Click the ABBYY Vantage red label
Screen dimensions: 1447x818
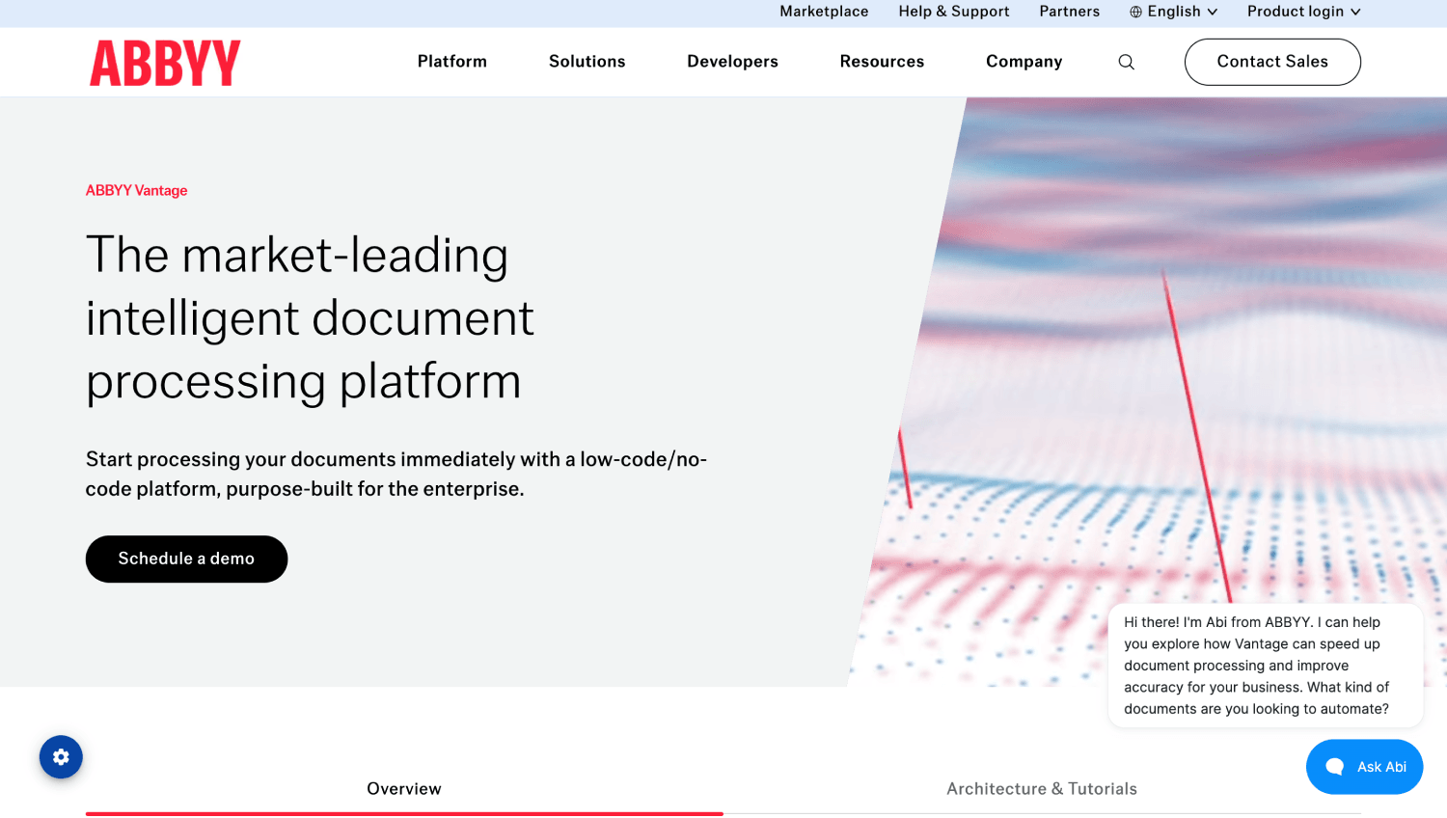(137, 191)
